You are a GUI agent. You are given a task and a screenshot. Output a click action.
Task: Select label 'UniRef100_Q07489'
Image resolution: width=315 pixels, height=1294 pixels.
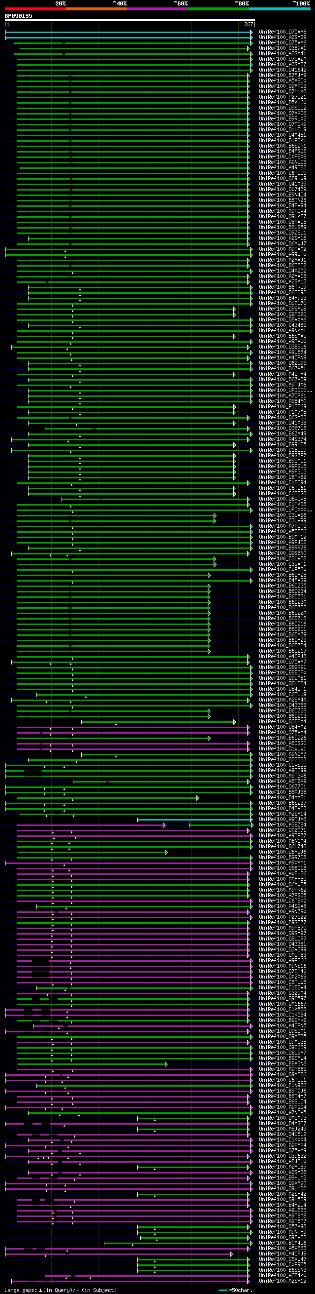click(283, 190)
